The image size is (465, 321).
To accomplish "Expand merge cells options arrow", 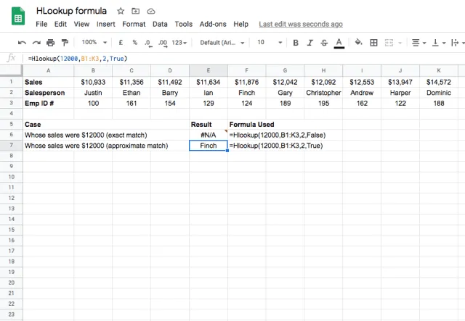I will tap(400, 43).
